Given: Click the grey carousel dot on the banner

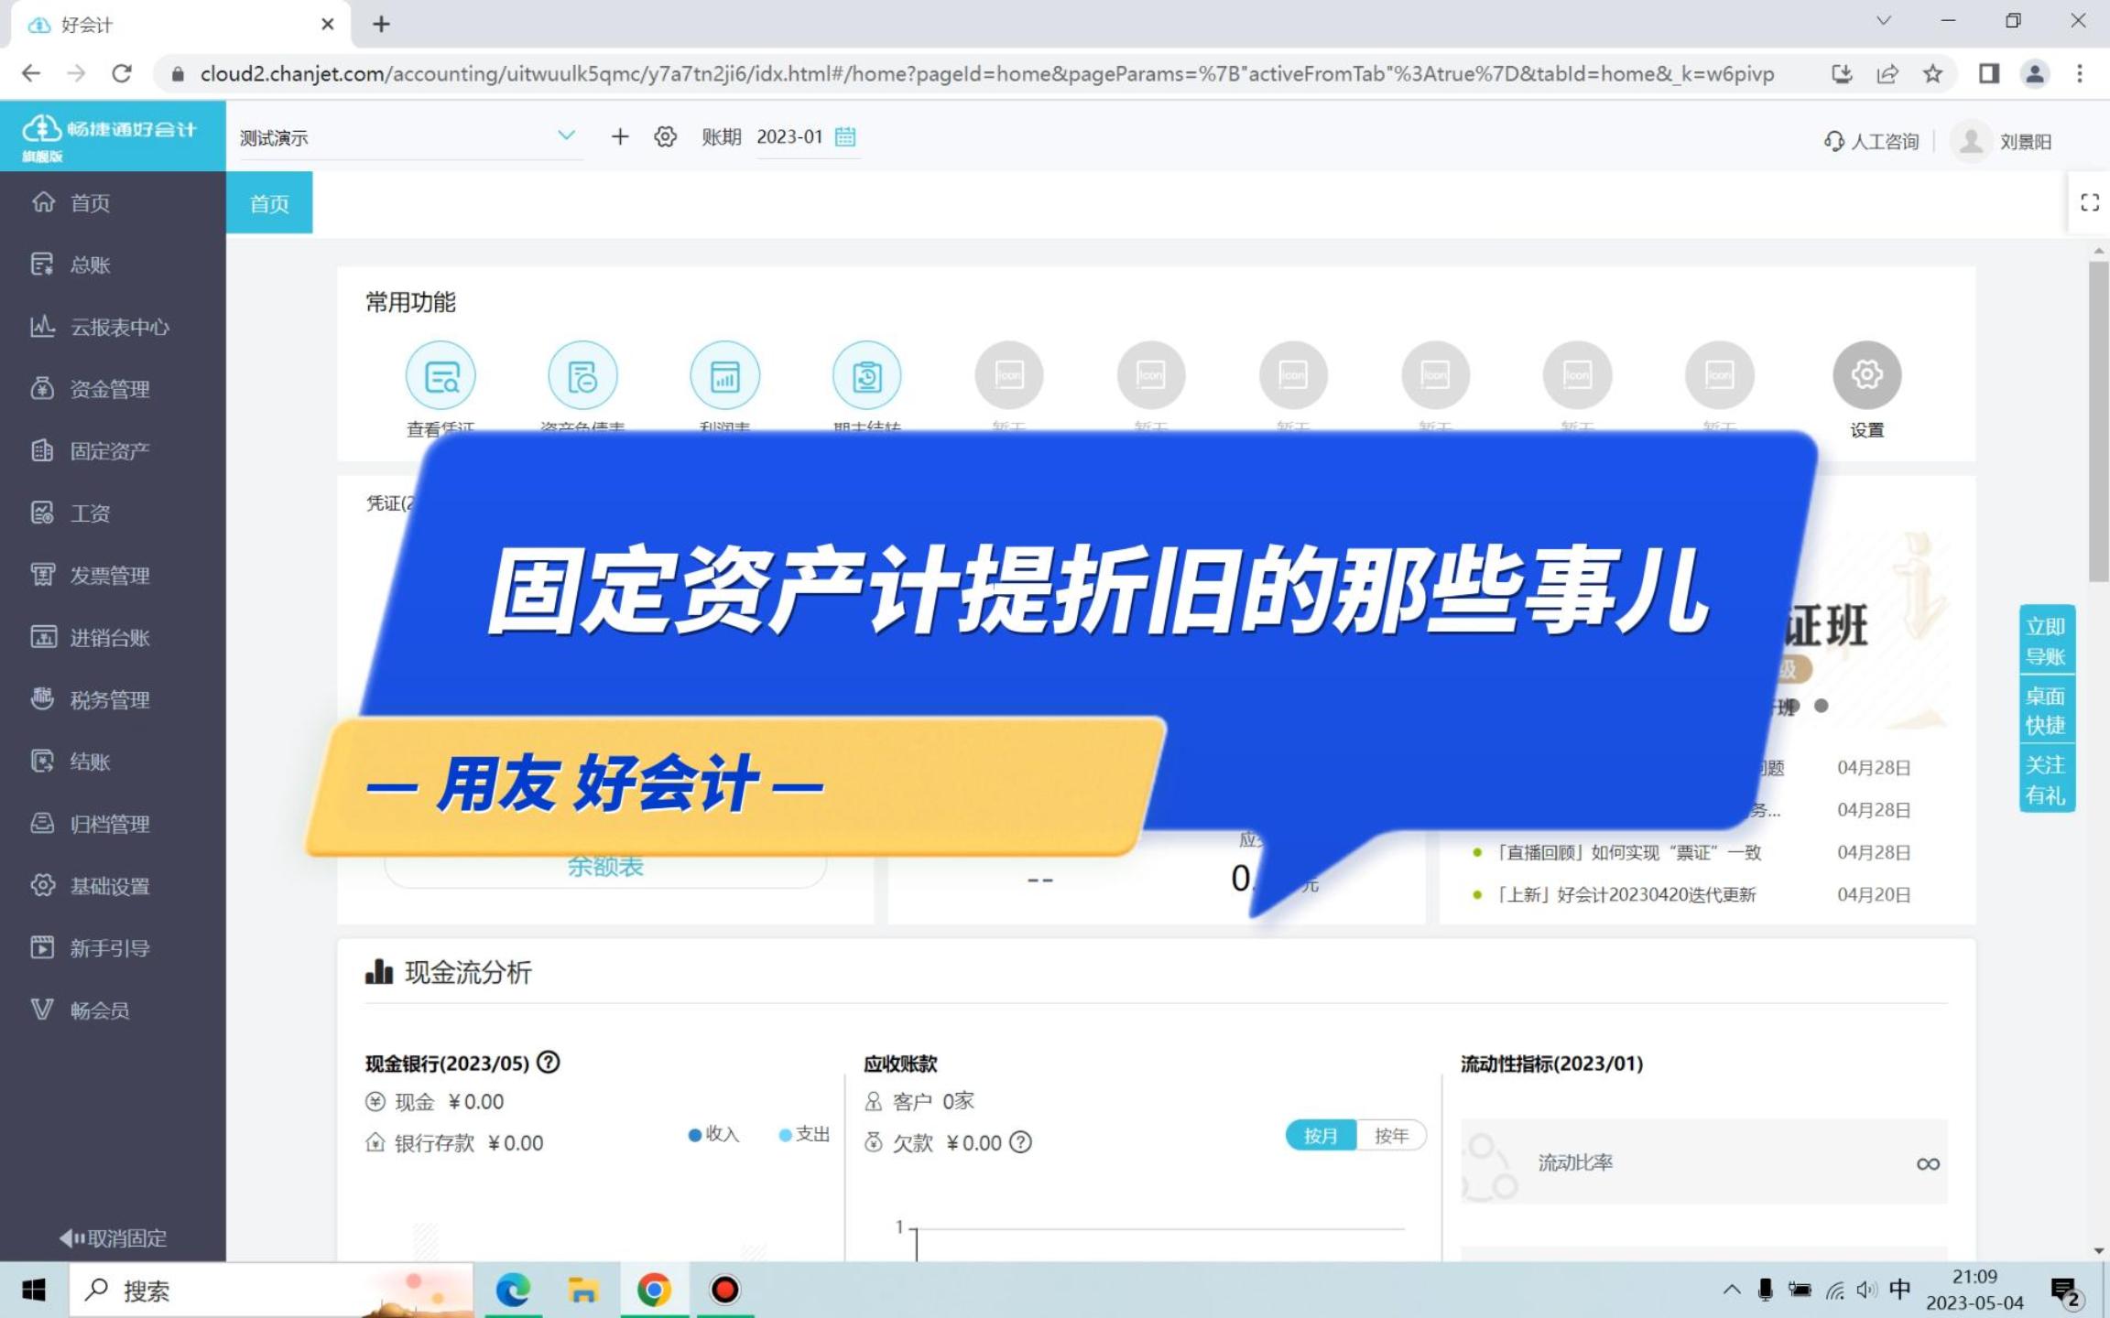Looking at the screenshot, I should click(1821, 706).
